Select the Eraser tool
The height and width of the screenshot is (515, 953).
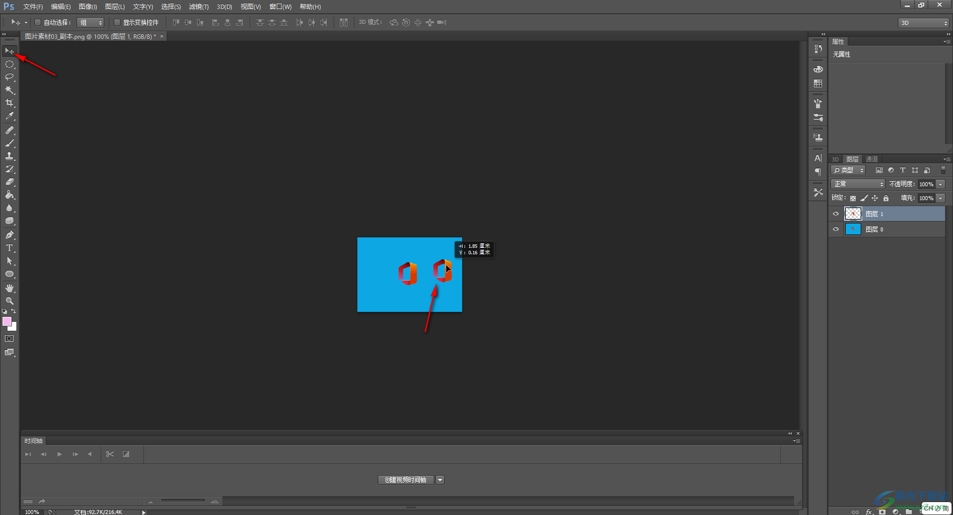coord(9,182)
